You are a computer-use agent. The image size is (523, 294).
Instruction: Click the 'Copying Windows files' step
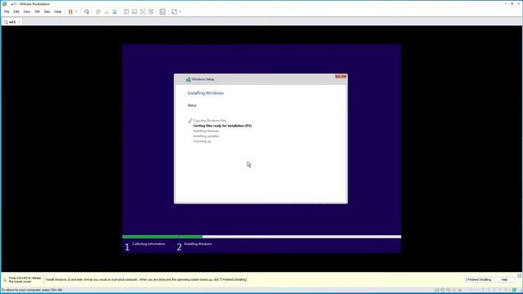pos(210,121)
